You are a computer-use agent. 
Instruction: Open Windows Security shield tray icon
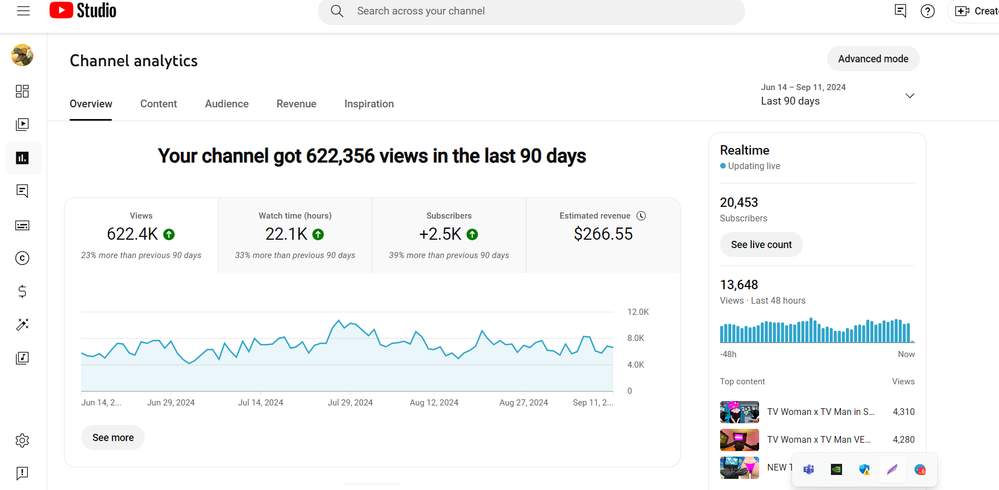[x=864, y=469]
